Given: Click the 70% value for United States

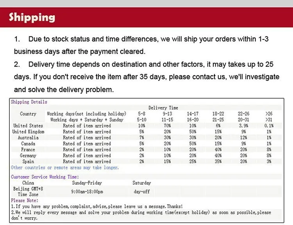Looking at the screenshot, I should coord(167,126).
